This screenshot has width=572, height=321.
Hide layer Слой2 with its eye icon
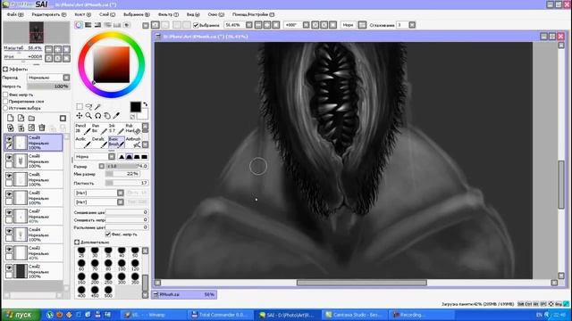tap(9, 267)
